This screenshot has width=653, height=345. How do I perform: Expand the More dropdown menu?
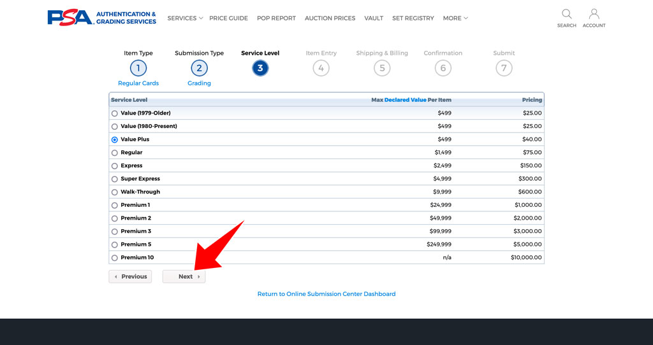[x=455, y=18]
